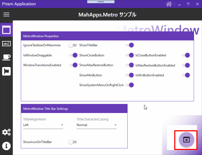Select the MetroWindow sidebar icon
Image resolution: width=202 pixels, height=155 pixels.
click(6, 30)
